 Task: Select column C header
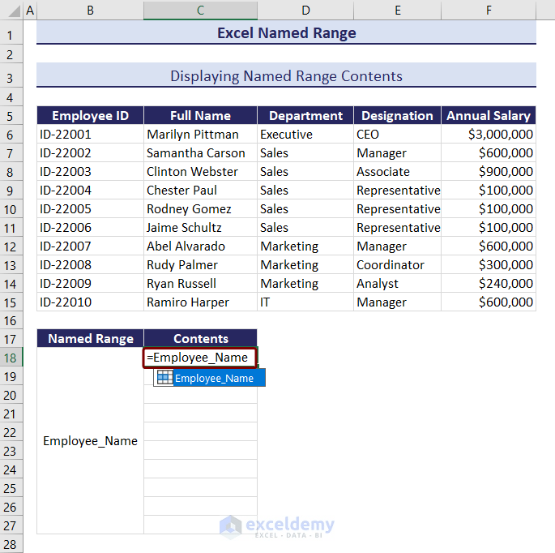tap(200, 10)
